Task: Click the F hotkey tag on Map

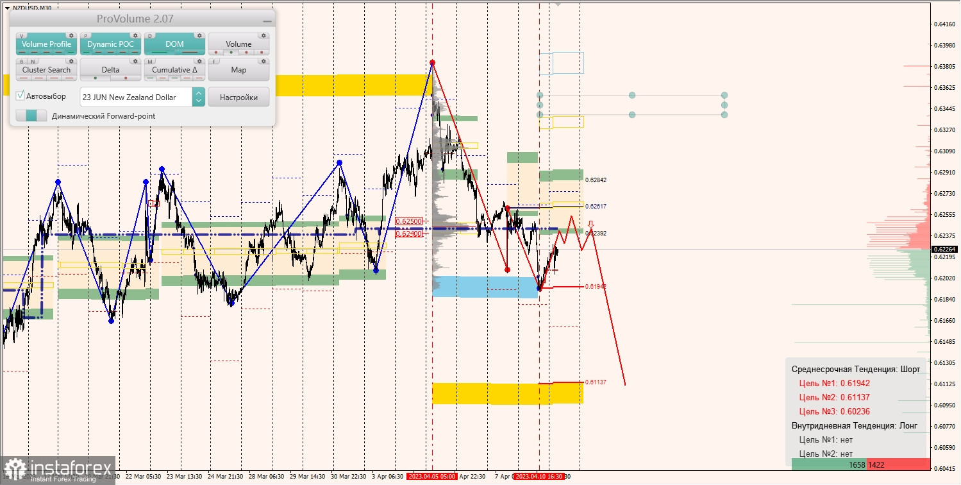Action: [215, 62]
